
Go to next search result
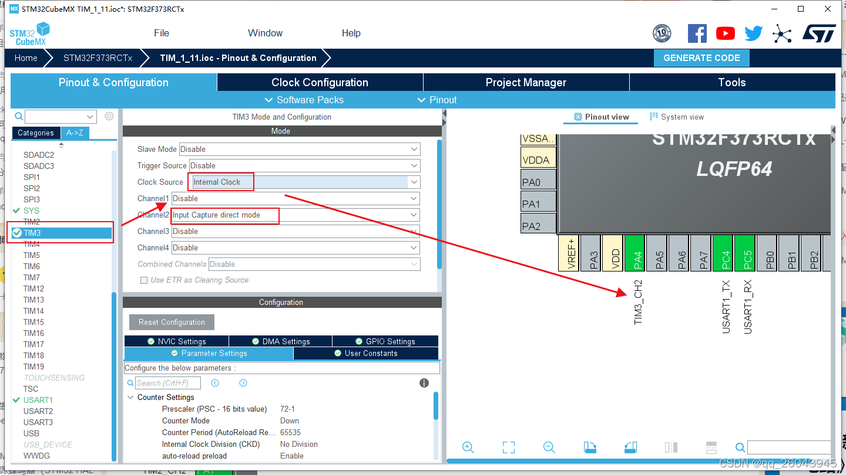[x=243, y=383]
